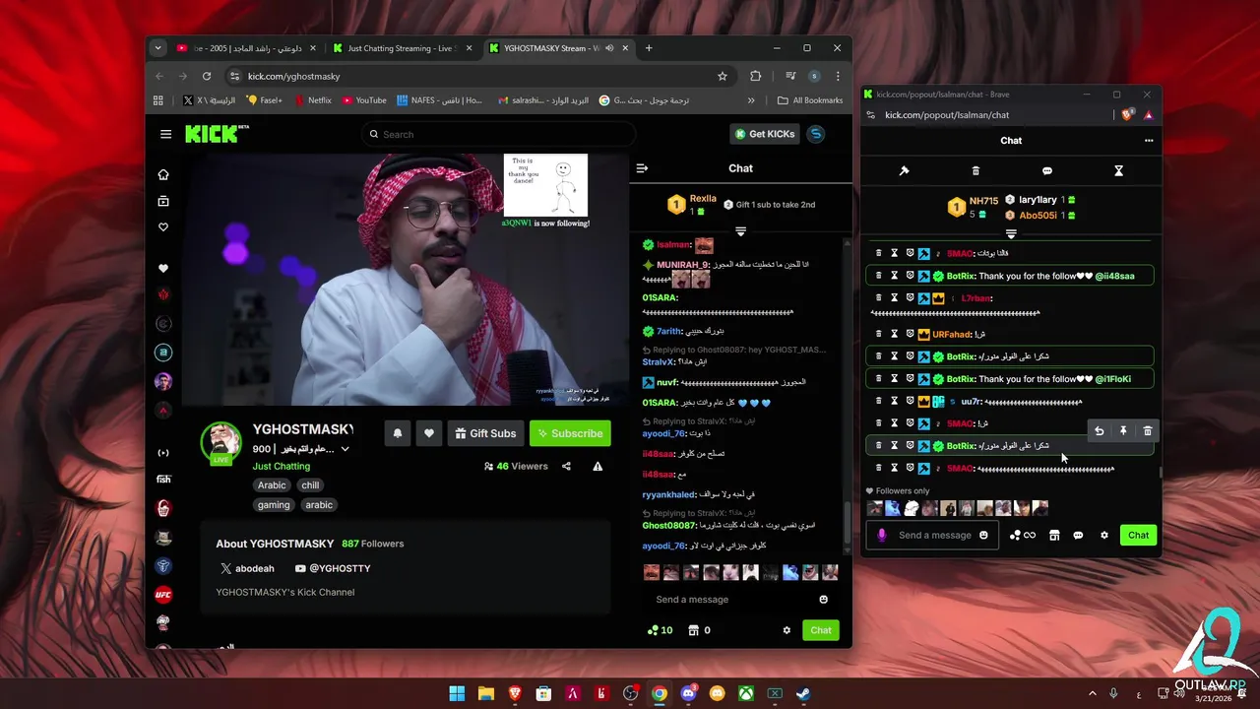Click the KICK logo
This screenshot has height=709, width=1260.
coord(217,134)
